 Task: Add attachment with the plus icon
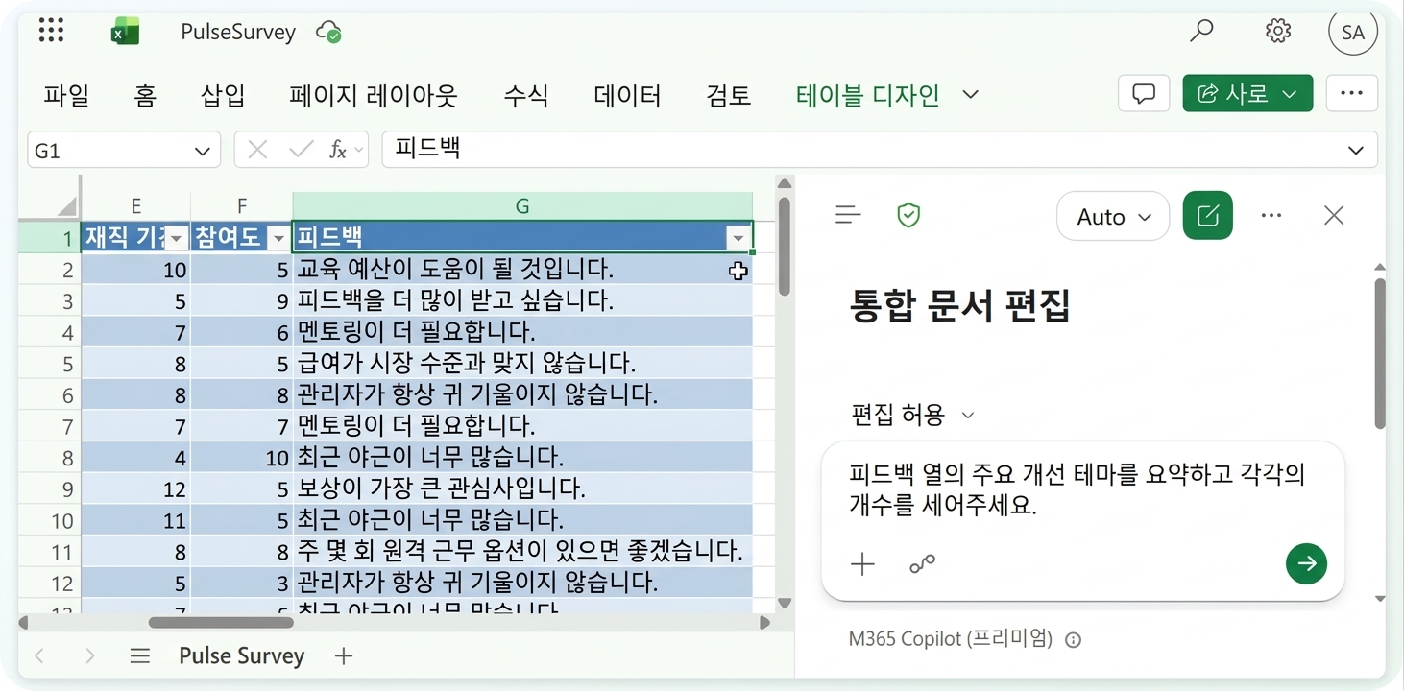click(863, 564)
